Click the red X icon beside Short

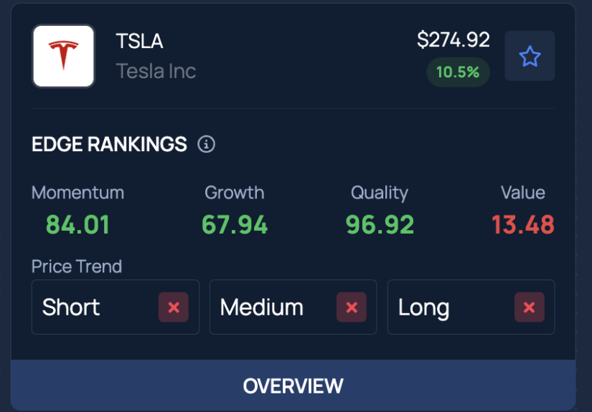(x=174, y=307)
